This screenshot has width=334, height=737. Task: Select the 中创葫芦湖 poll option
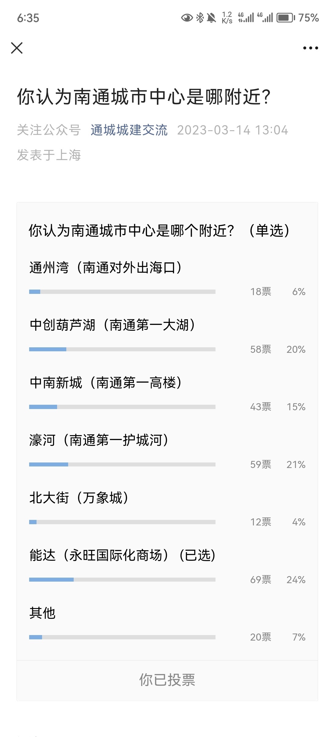(x=112, y=325)
